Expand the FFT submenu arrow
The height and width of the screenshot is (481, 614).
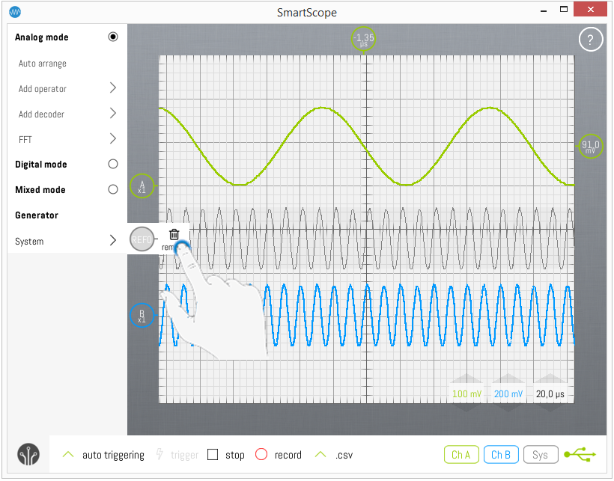tap(113, 139)
